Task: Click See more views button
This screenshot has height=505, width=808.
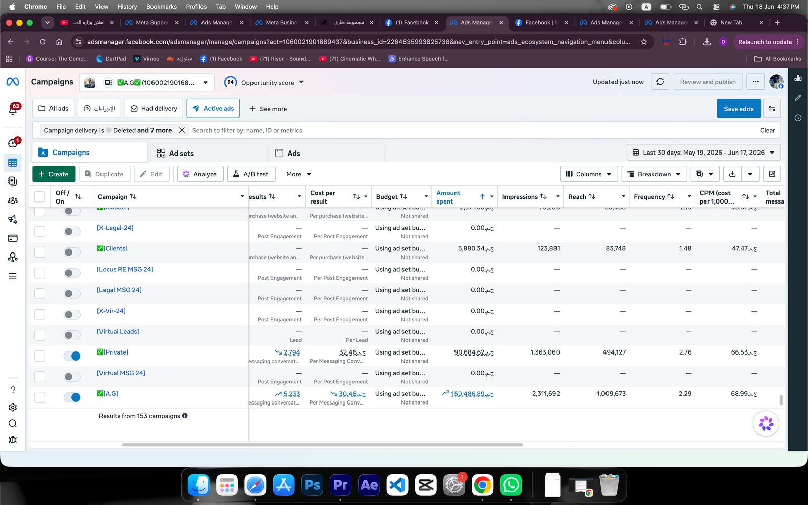Action: 268,109
